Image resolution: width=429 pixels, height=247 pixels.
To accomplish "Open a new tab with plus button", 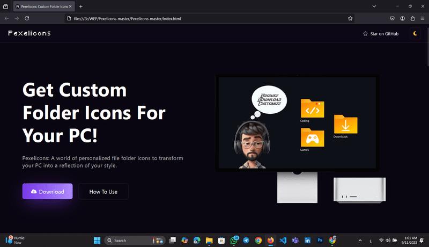I will click(81, 6).
